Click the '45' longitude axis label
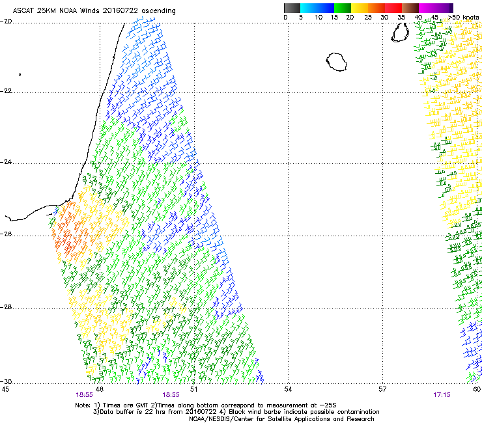Image resolution: width=482 pixels, height=423 pixels. pyautogui.click(x=5, y=390)
